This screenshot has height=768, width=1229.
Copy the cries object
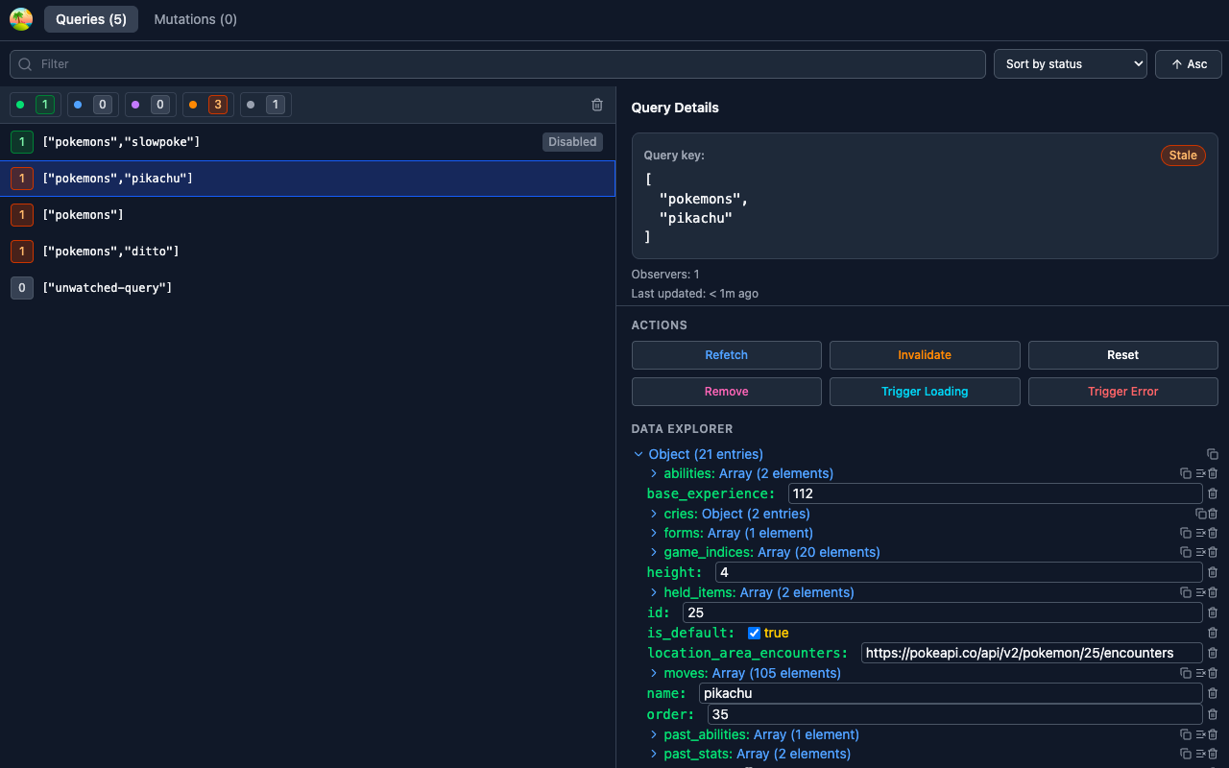[1200, 514]
